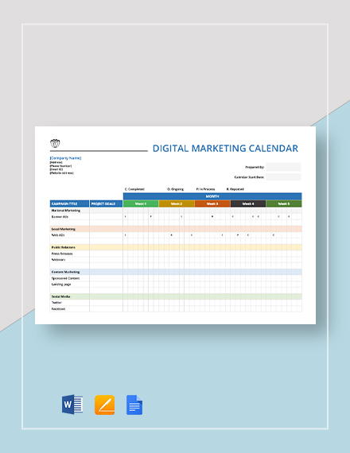Viewport: 350px width, 453px height.
Task: Click the 'P: In Process' legend entry
Action: [206, 189]
